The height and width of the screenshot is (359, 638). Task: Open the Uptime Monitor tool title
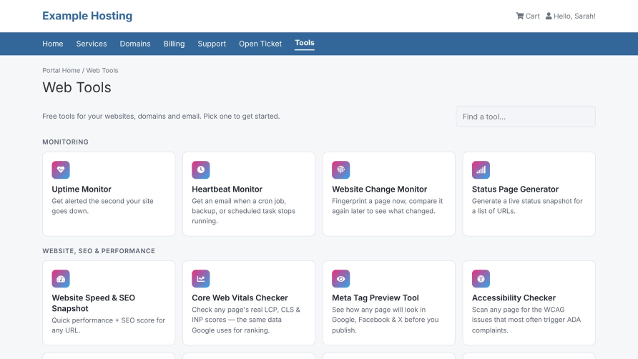click(82, 189)
